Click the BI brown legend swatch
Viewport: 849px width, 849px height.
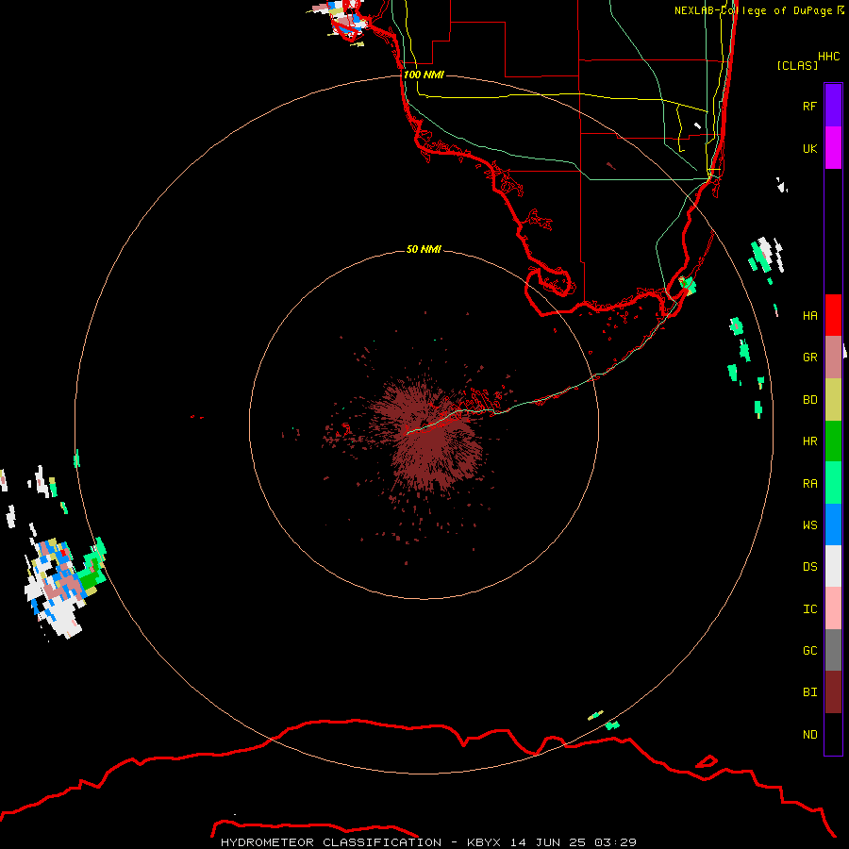pyautogui.click(x=833, y=692)
